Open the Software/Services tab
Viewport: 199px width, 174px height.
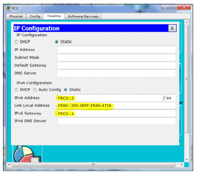[83, 16]
